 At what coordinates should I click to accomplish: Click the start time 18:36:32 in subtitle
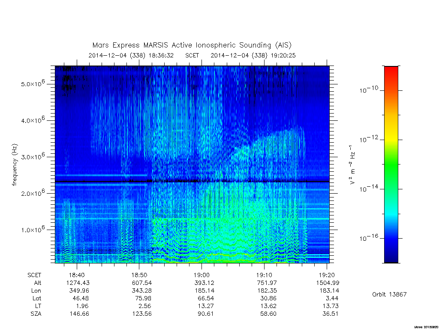[161, 55]
